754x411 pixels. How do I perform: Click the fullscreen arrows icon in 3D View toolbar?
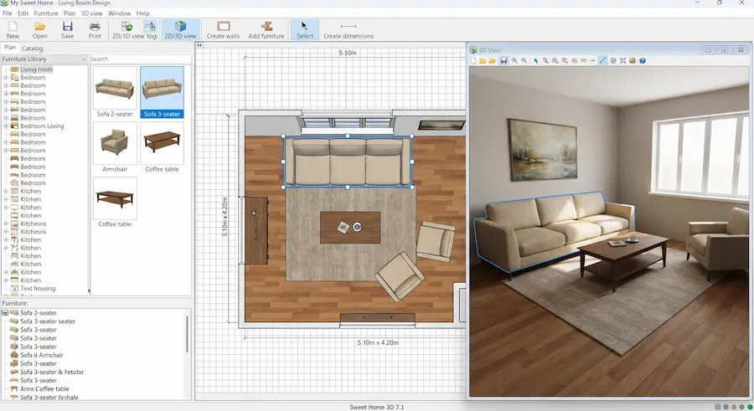(622, 61)
